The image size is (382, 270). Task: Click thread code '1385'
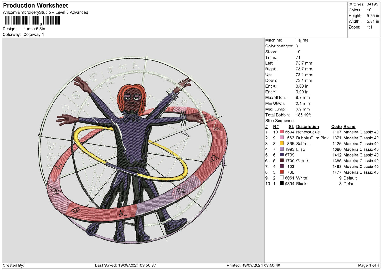pyautogui.click(x=337, y=161)
